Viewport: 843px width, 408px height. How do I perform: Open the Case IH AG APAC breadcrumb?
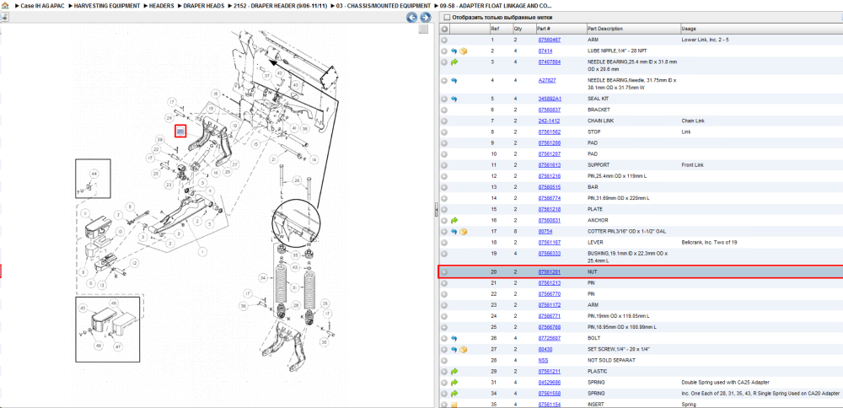pos(42,5)
